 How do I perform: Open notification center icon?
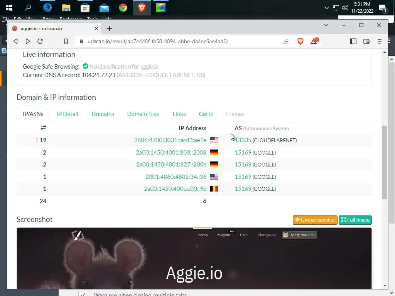383,8
